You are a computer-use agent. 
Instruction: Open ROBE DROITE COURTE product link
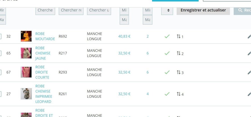click(42, 72)
